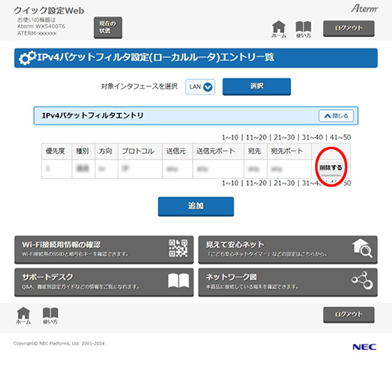This screenshot has width=392, height=372.
Task: Click the Aterm WX5400T6 model name
Action: point(41,27)
